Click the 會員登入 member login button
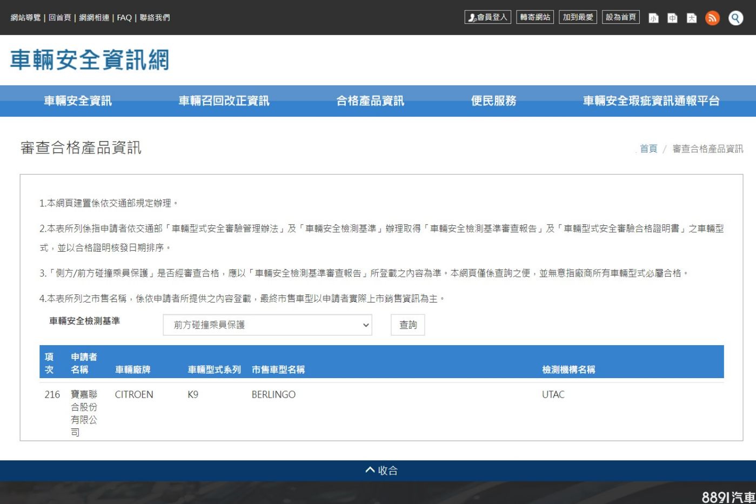Viewport: 756px width, 504px height. point(487,17)
